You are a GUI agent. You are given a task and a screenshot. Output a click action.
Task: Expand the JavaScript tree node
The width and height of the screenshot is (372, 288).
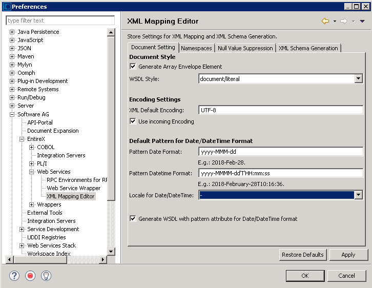coord(12,40)
